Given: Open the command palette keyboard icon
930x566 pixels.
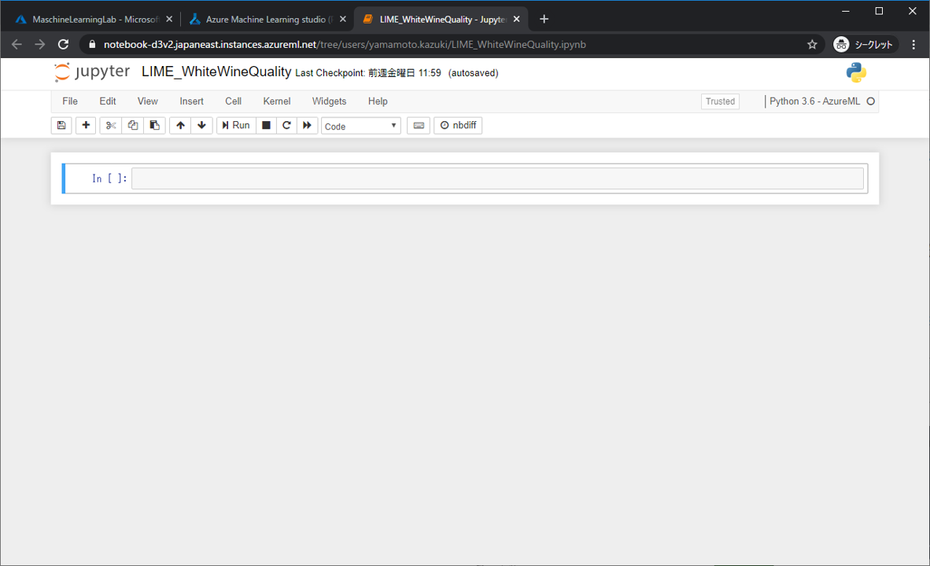Looking at the screenshot, I should point(419,125).
